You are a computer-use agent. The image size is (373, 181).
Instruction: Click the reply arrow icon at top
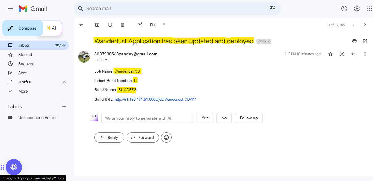[353, 54]
